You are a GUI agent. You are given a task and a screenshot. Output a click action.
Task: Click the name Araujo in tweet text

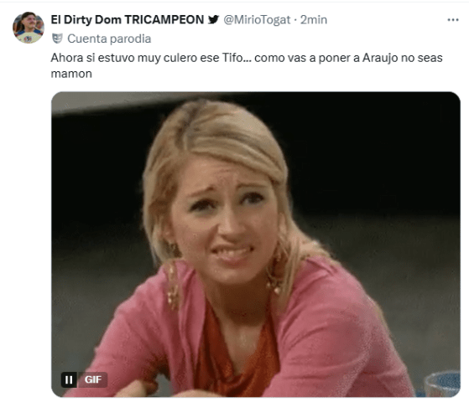(x=380, y=58)
